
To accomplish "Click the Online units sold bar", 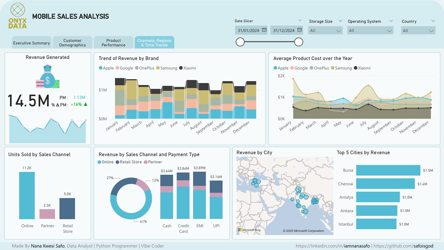I will tap(27, 196).
